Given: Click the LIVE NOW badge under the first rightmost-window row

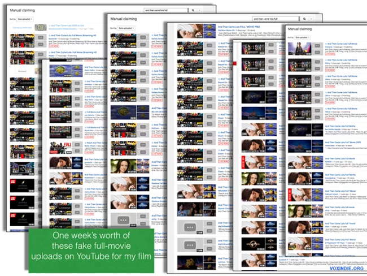Looking at the screenshot, I should (330, 54).
